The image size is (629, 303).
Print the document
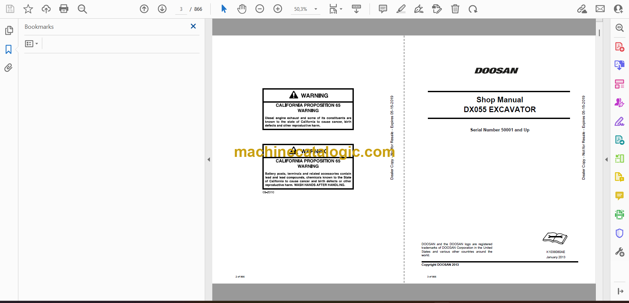(64, 9)
